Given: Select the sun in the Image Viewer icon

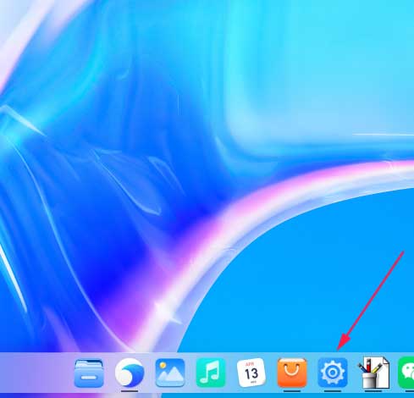Looking at the screenshot, I should [x=163, y=365].
